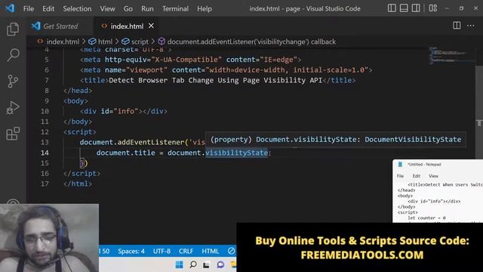Open the Help menu
This screenshot has height=272, width=483.
pos(205,8)
